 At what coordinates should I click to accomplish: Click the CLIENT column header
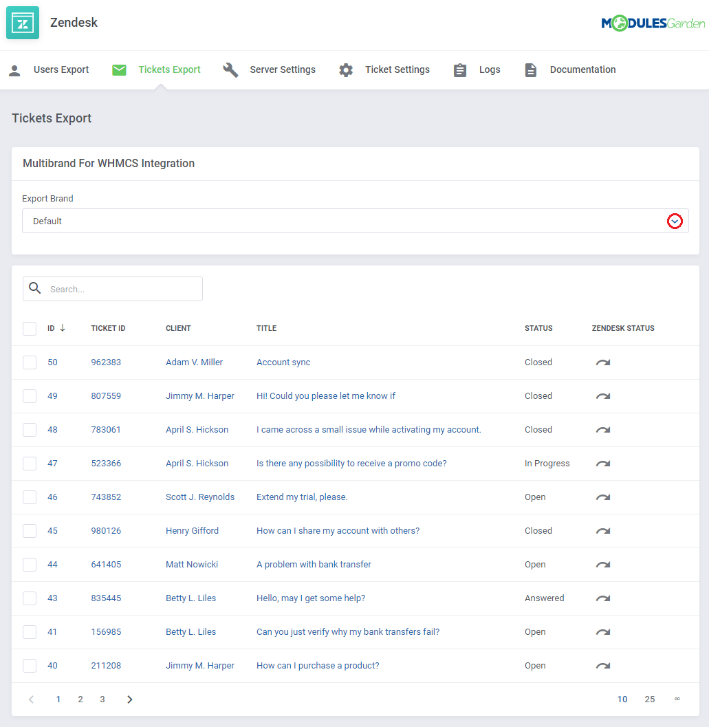click(178, 328)
